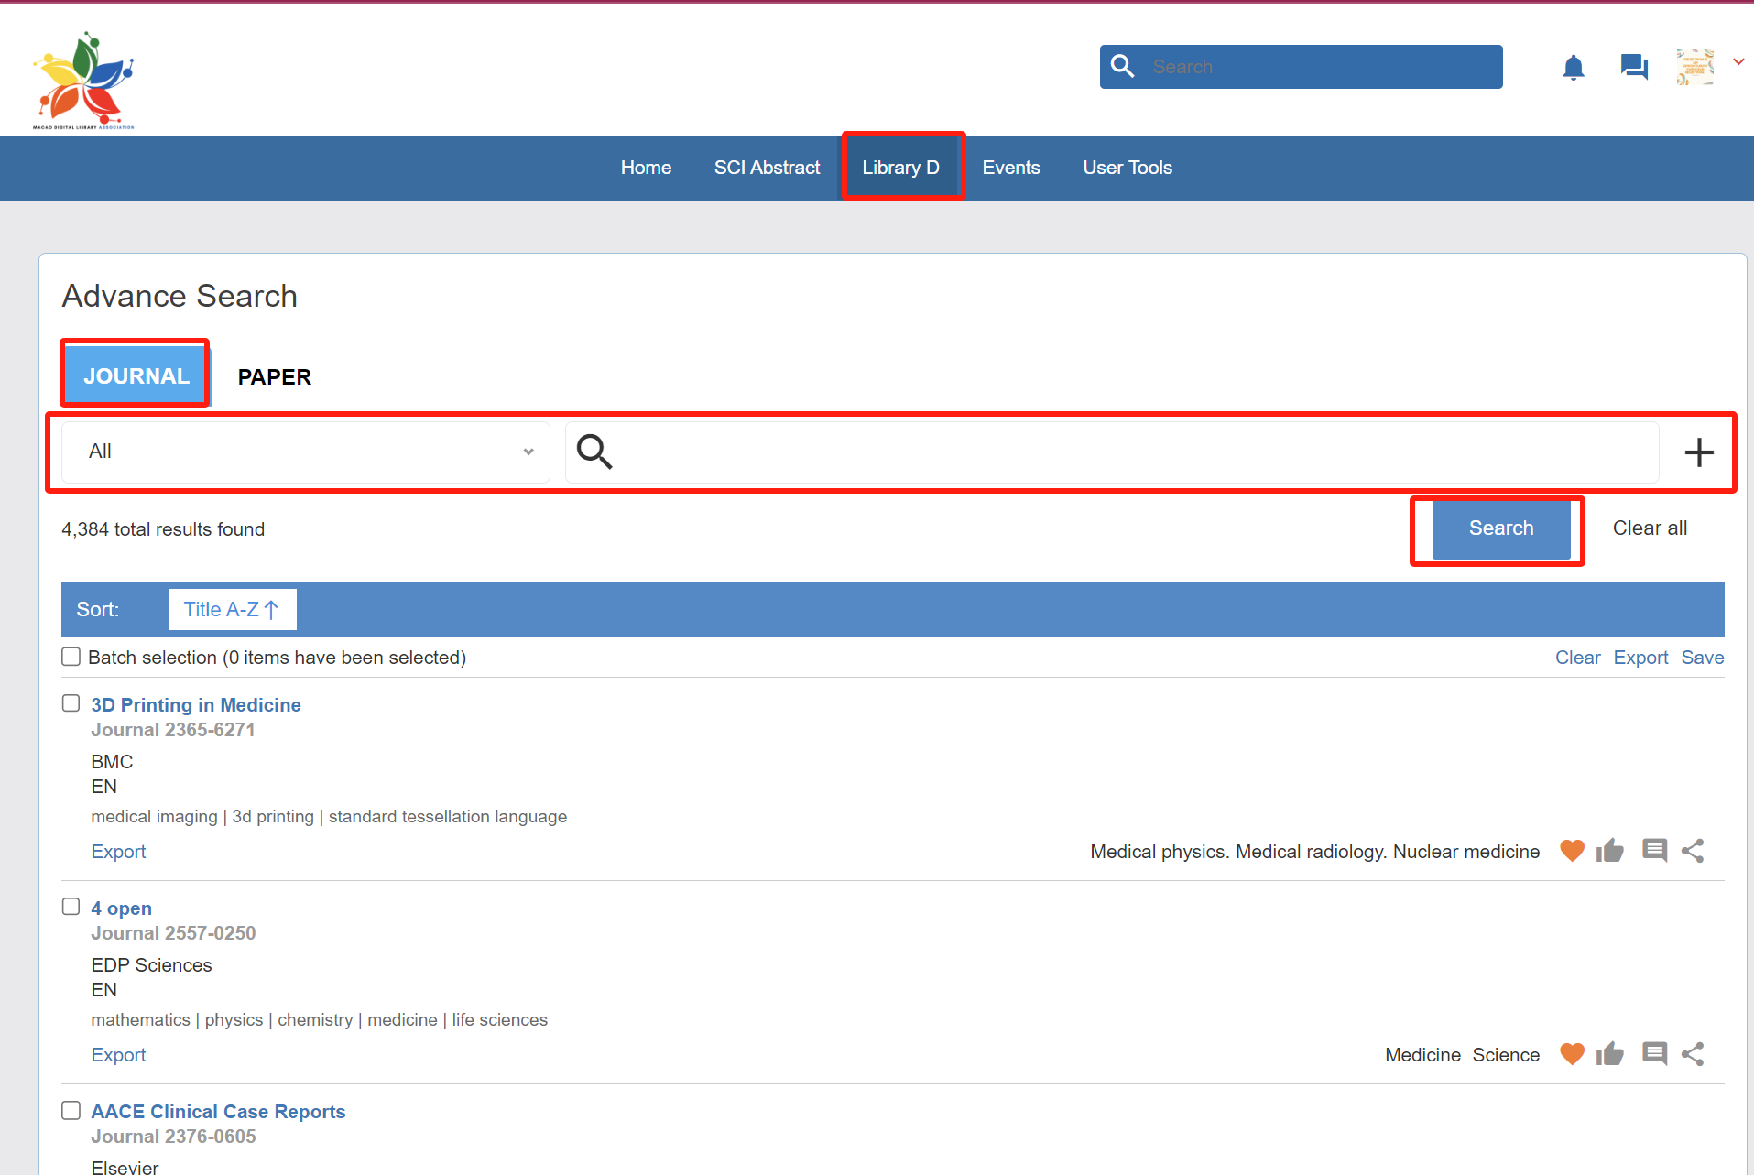Open the All search field dropdown
The width and height of the screenshot is (1754, 1175).
pos(306,452)
